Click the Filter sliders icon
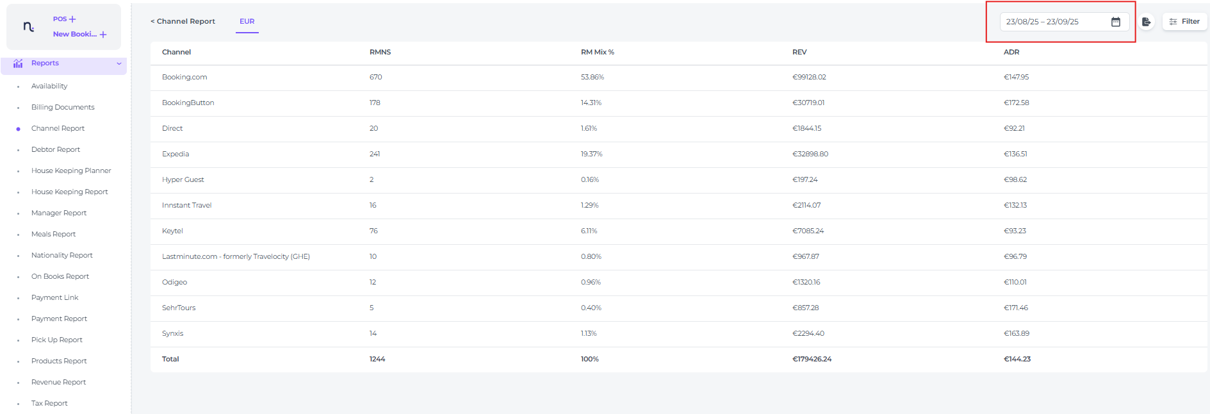 (1173, 22)
